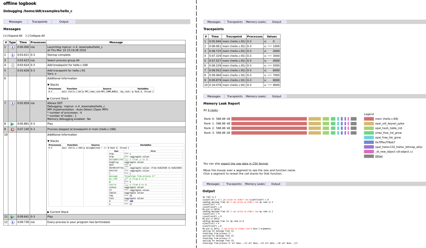Open Output tab in the left logbook panel
Viewport: 426px width, 248px height.
tap(64, 22)
